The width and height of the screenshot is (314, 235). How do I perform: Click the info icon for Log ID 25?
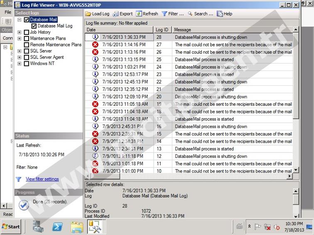coord(96,59)
